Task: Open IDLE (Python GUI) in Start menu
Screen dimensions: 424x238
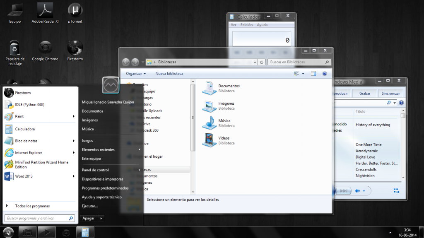Action: click(x=40, y=105)
